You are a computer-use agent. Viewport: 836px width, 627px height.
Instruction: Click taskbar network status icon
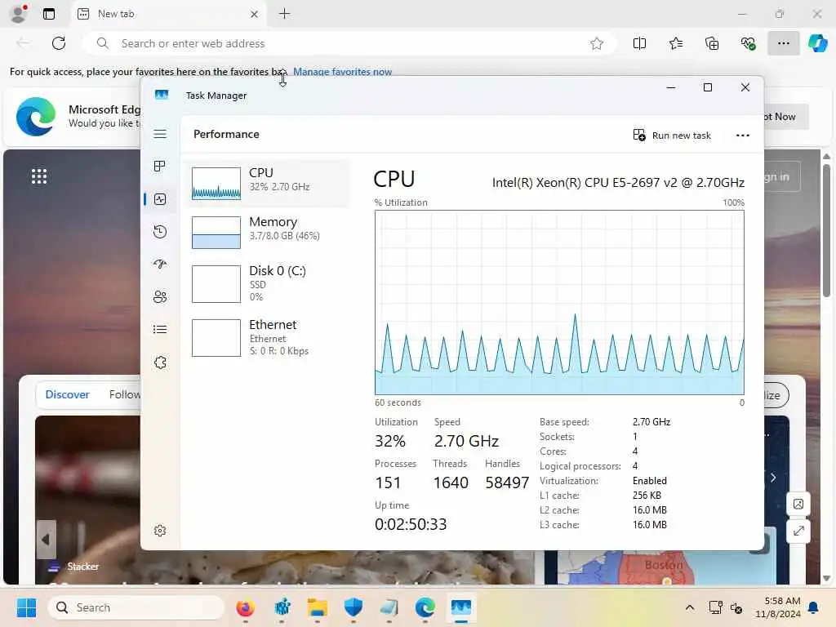[715, 607]
